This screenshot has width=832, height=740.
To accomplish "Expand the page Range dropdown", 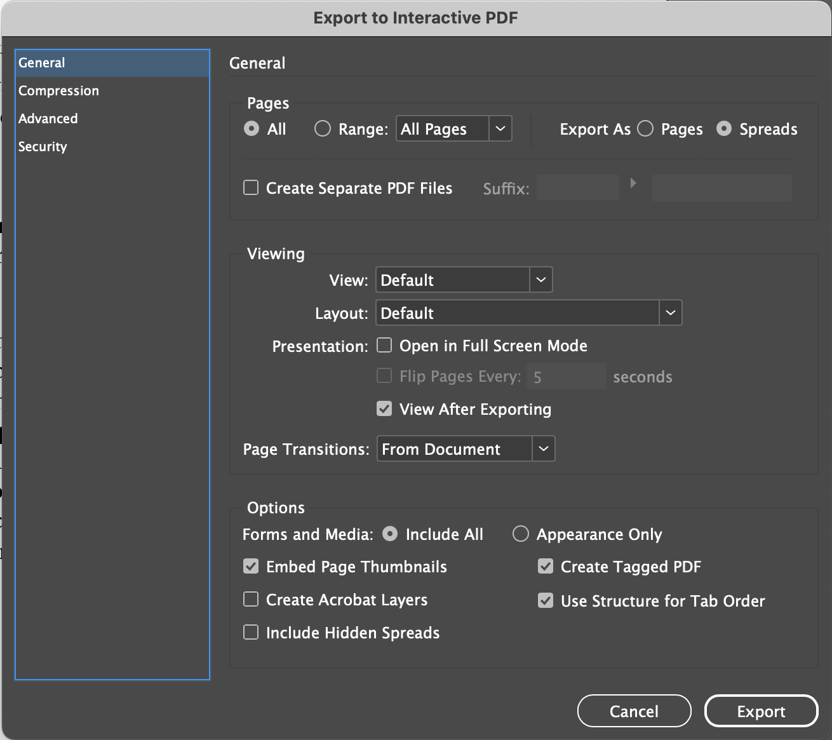I will click(x=500, y=129).
